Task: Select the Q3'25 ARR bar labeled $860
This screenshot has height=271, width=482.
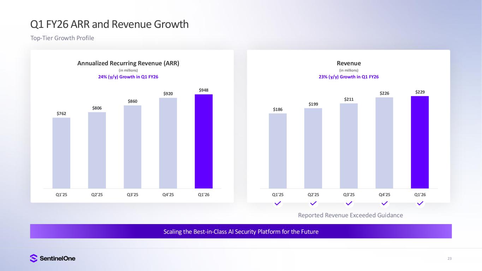Action: pos(132,147)
